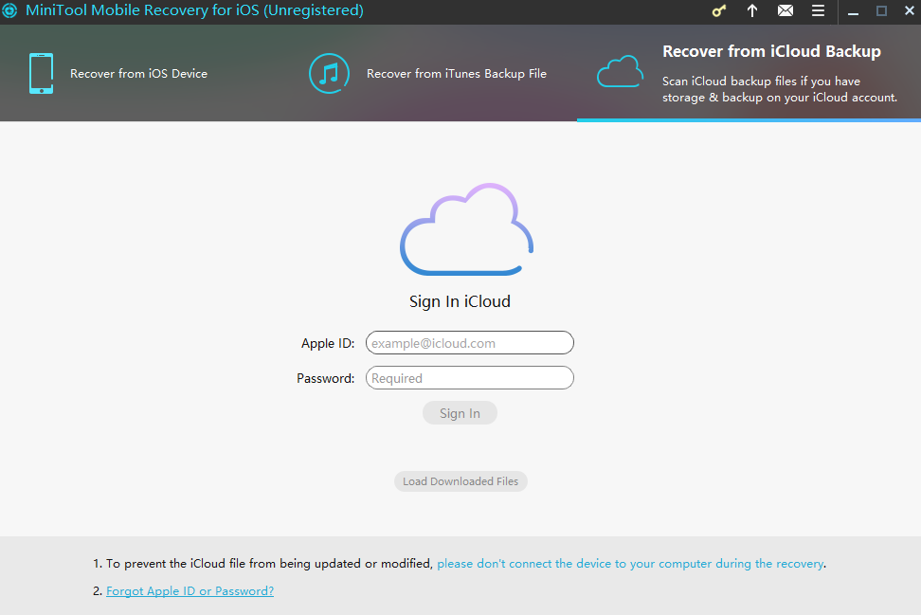Click the large gradient cloud logo
The image size is (921, 615).
click(466, 229)
